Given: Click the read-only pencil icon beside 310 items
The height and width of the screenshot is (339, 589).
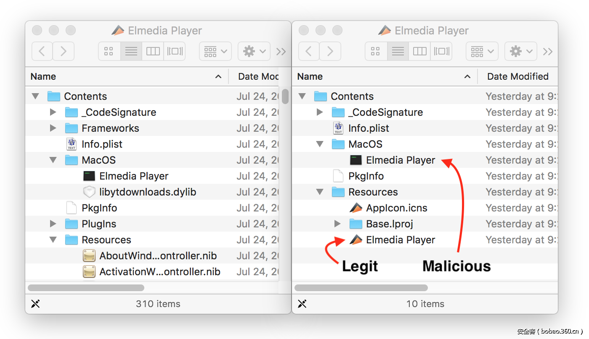Looking at the screenshot, I should pos(35,304).
